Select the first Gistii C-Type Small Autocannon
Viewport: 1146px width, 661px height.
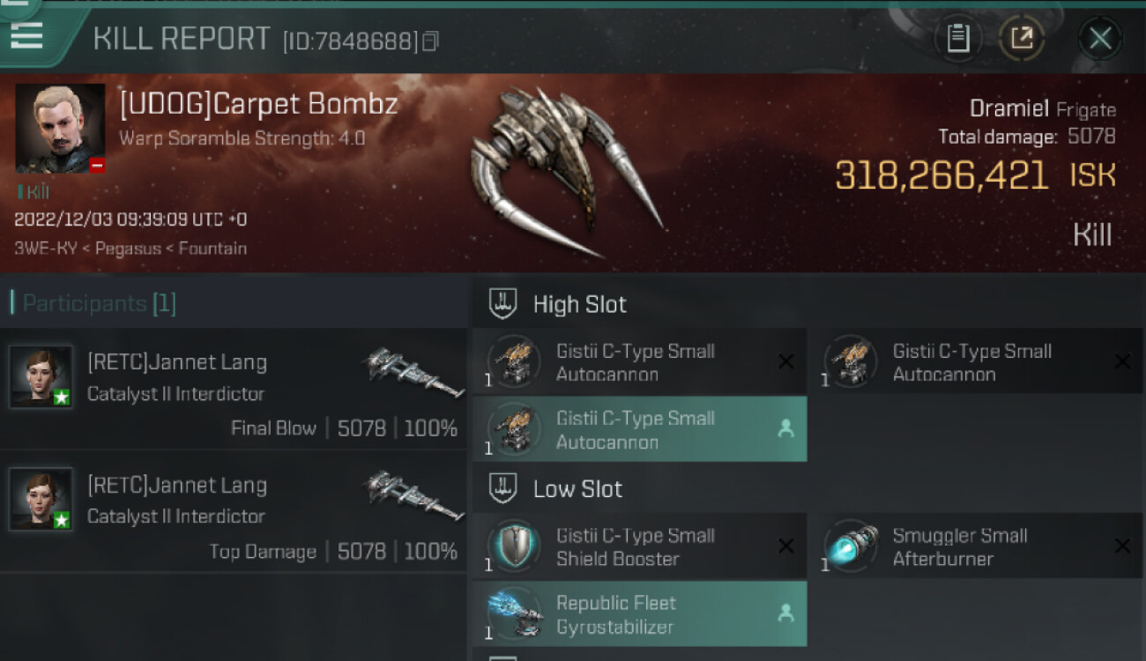point(639,362)
